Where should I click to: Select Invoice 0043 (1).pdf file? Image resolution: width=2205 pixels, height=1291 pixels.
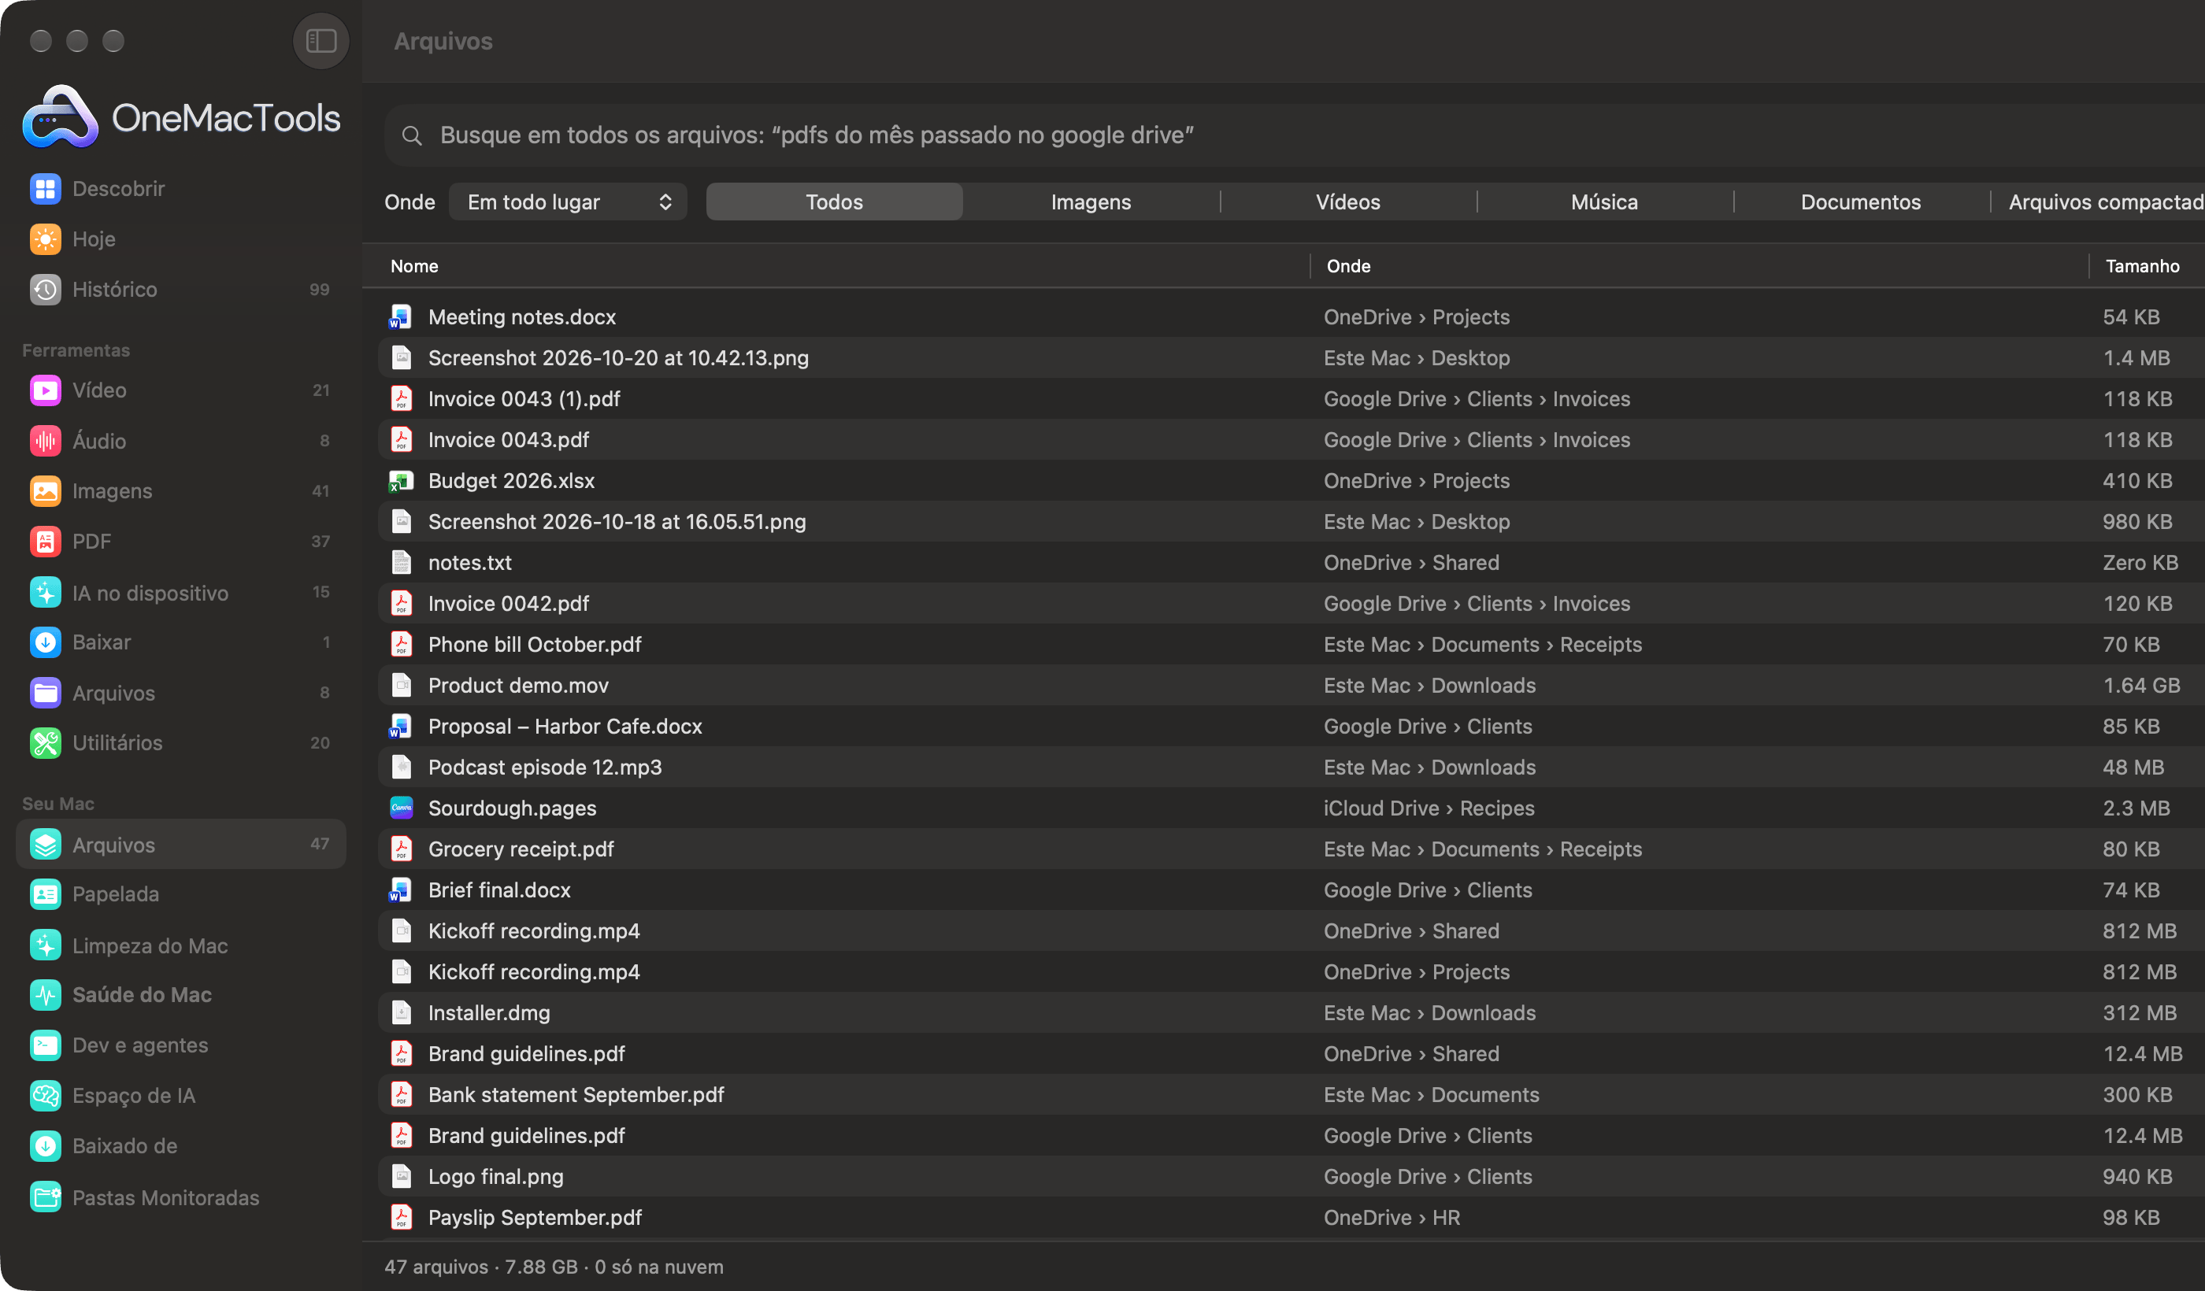(1291, 399)
